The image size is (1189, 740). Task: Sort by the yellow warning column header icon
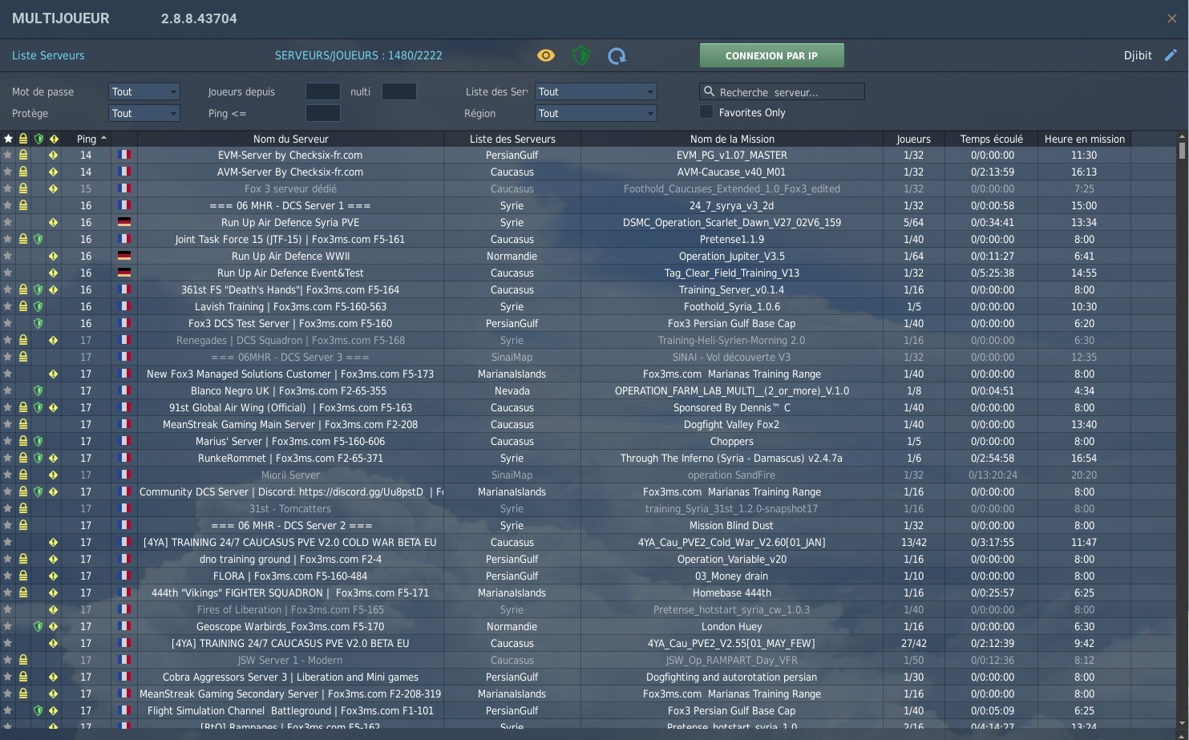point(54,139)
